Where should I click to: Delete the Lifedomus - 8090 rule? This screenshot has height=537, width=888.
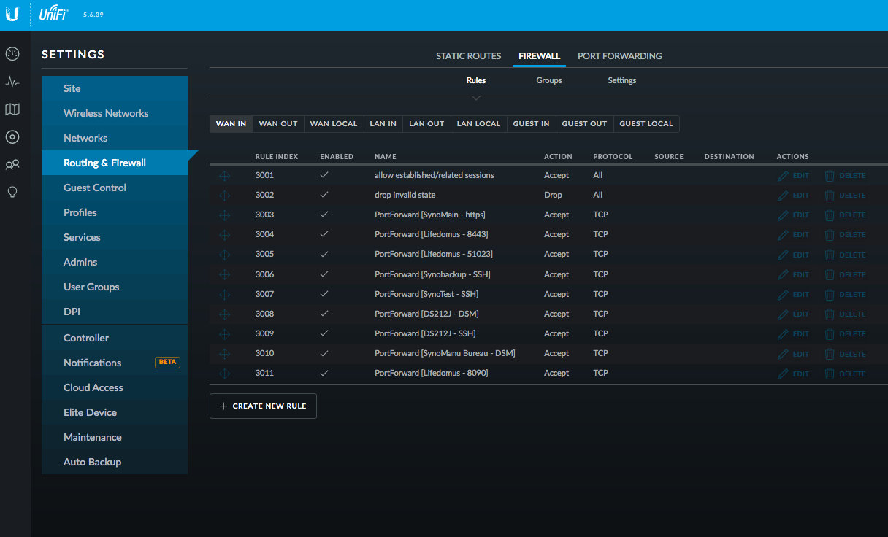(845, 374)
